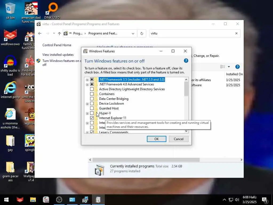273x205 pixels.
Task: Enable Active Directory Lightweight Directory Services
Action: (92, 89)
